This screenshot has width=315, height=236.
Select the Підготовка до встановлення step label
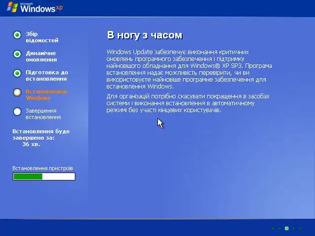point(47,75)
